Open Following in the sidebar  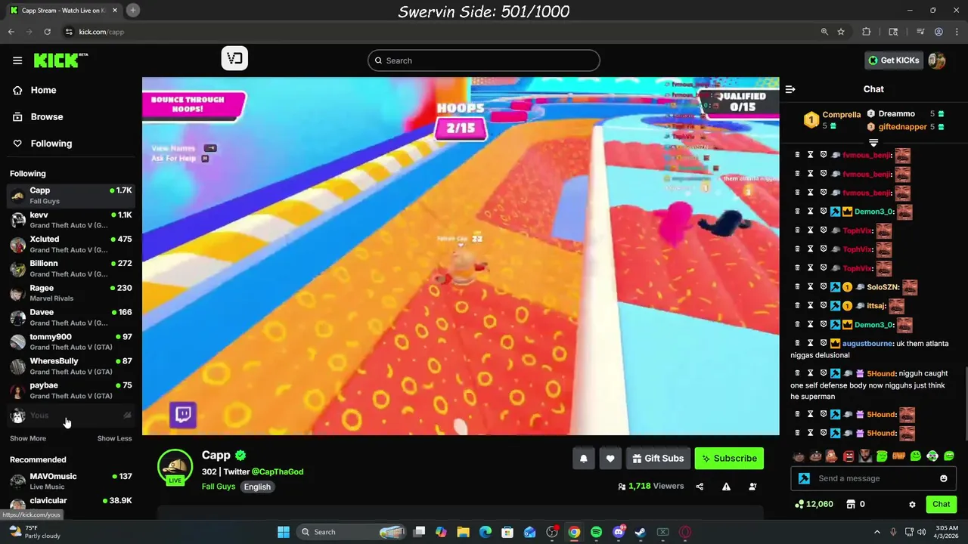(51, 144)
